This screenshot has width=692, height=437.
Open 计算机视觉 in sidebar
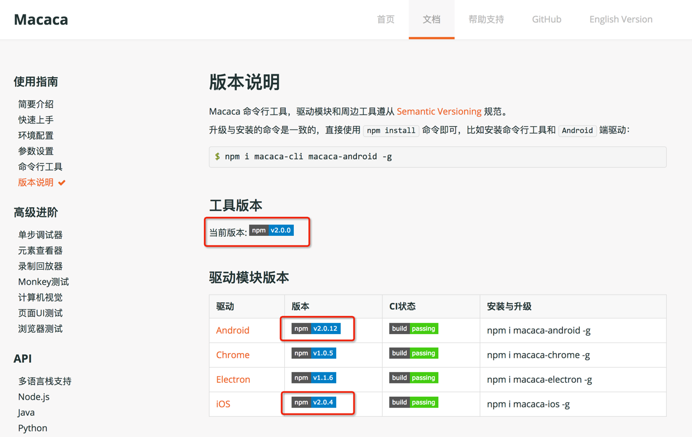[x=40, y=297]
